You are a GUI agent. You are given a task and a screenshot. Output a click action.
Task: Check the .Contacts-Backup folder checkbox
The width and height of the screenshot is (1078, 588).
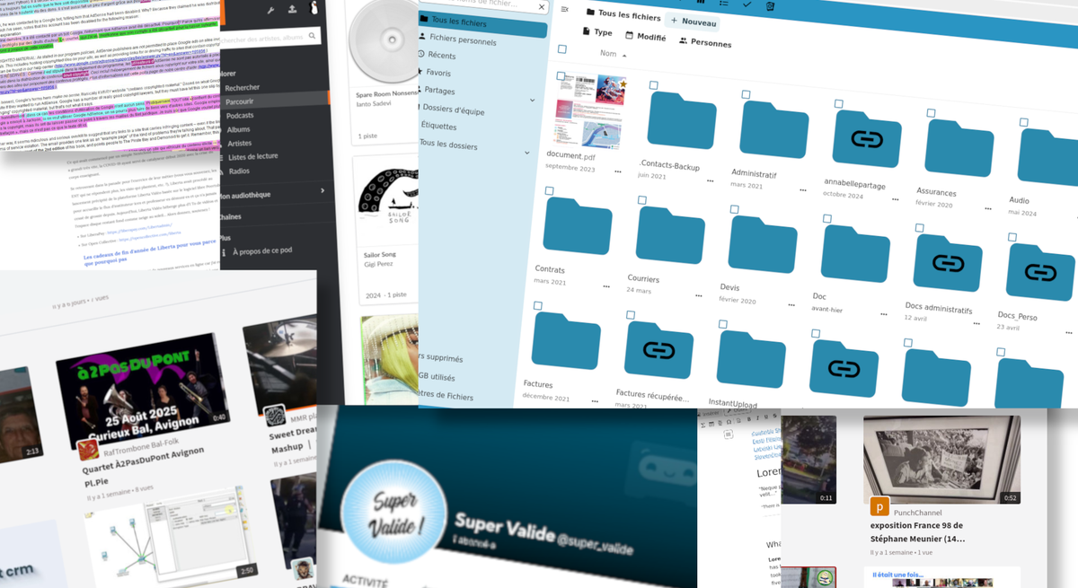653,86
